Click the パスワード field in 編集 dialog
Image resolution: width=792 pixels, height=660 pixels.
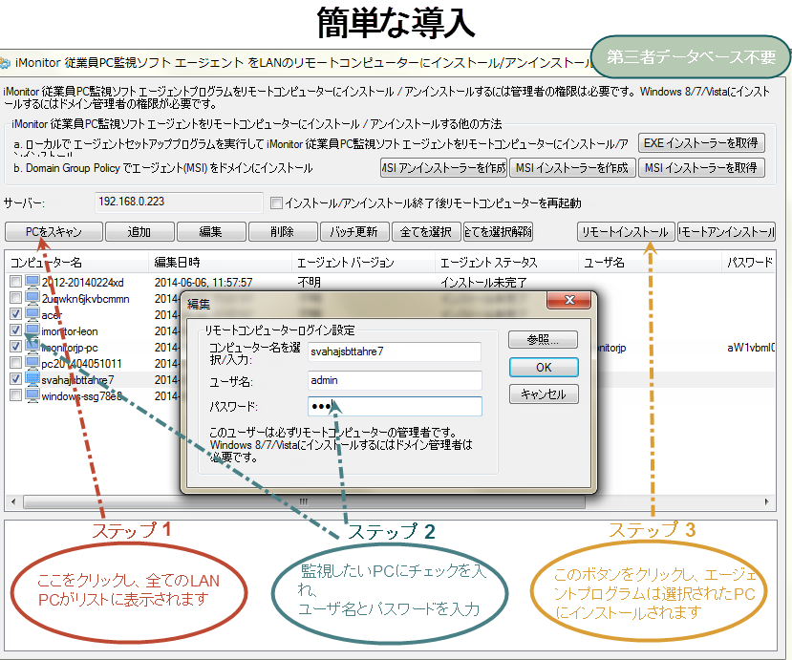point(395,407)
